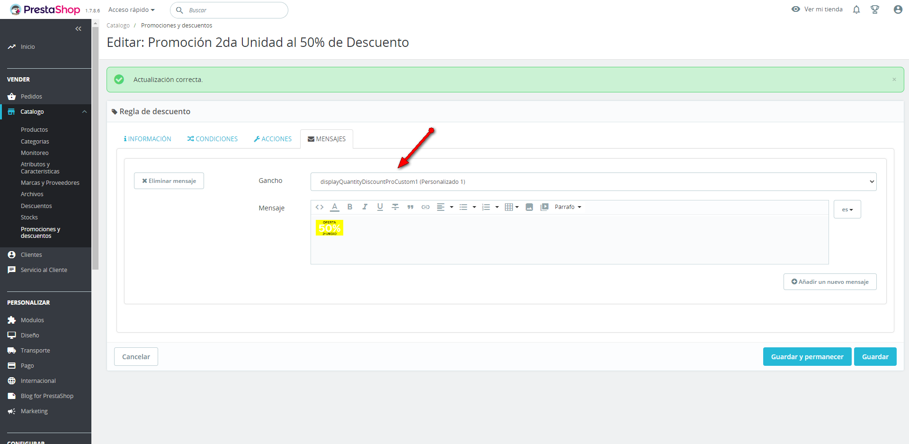Open the Gancho hook dropdown
This screenshot has height=444, width=909.
click(594, 182)
